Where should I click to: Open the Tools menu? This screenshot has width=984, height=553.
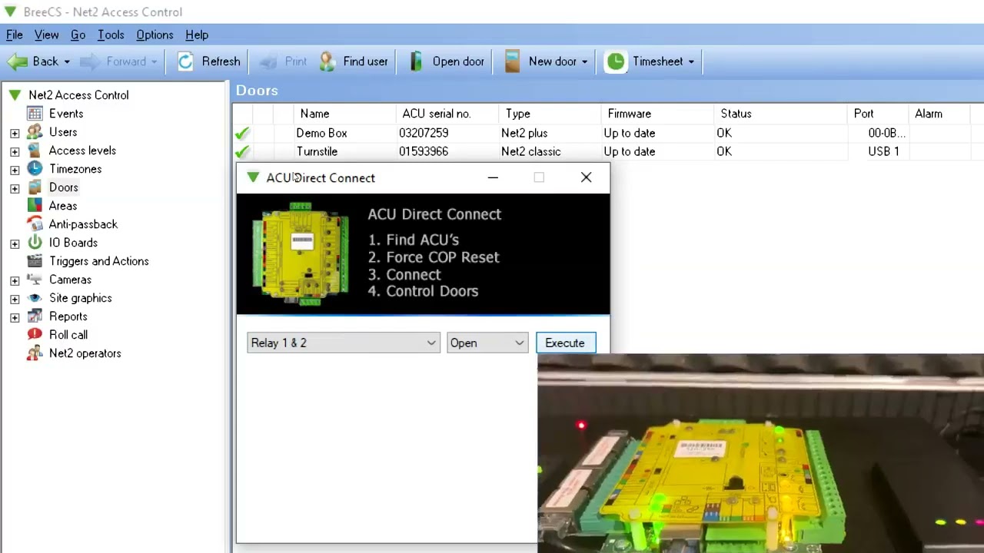[111, 35]
